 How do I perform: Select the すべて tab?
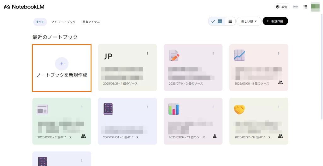(40, 22)
